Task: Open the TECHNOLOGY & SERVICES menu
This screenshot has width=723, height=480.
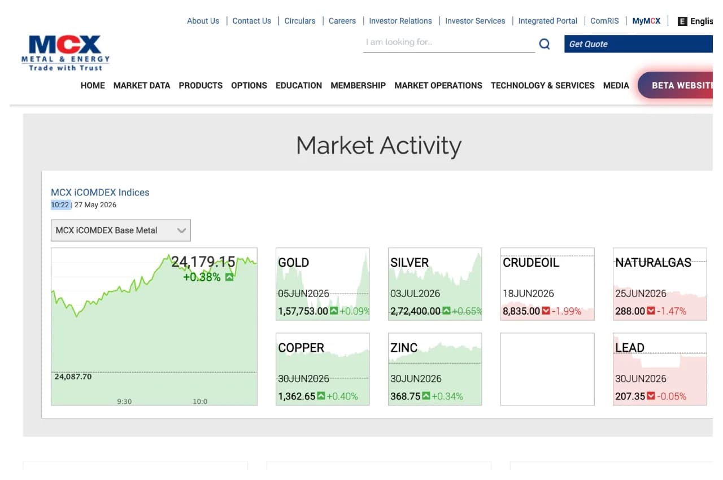Action: [543, 85]
